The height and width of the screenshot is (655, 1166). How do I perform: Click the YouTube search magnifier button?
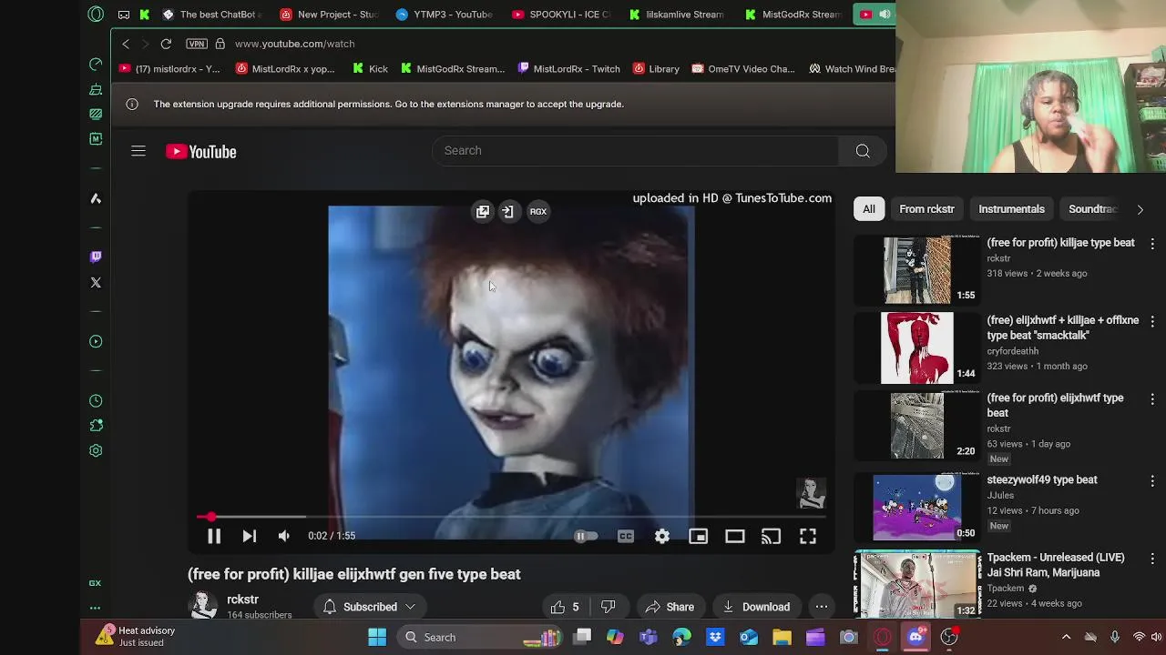pyautogui.click(x=863, y=151)
